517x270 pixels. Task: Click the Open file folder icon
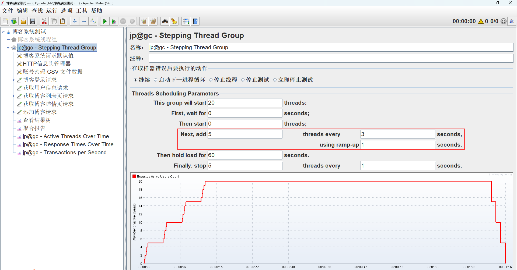click(23, 21)
